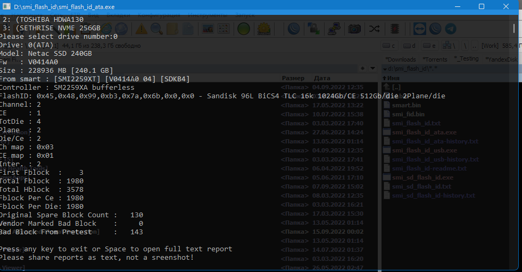Switch to the *_Testing tab
This screenshot has height=272, width=522.
pos(467,59)
